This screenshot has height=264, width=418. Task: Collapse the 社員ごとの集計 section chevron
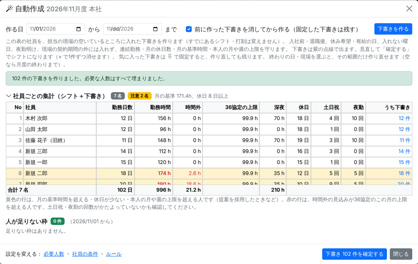(x=8, y=96)
